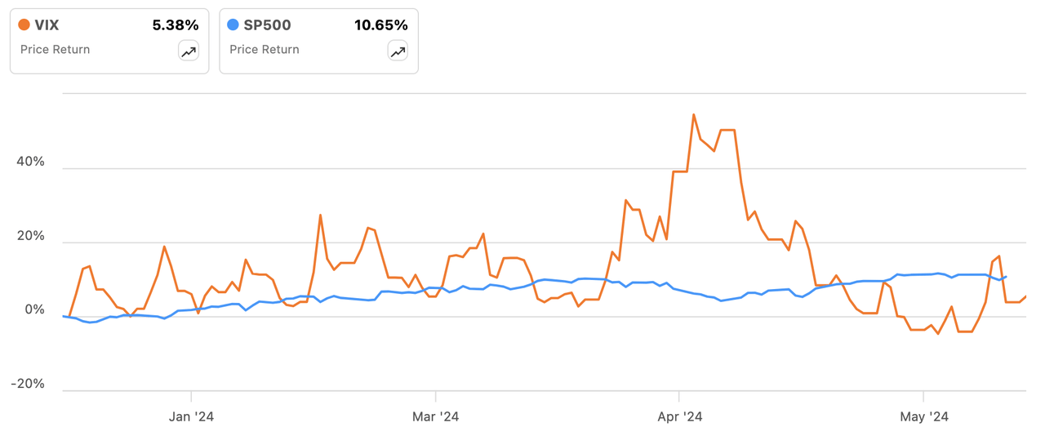Click the Mar '24 x-axis label
The image size is (1045, 436).
click(x=436, y=417)
